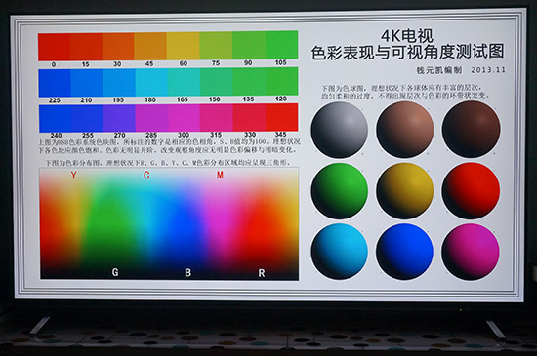Image resolution: width=537 pixels, height=356 pixels.
Task: Click the 2013.11 date text
Action: click(488, 70)
